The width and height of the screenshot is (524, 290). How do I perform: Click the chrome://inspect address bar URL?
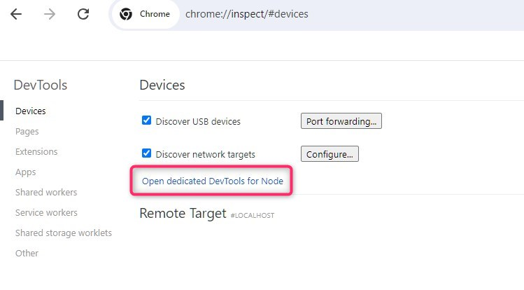(246, 14)
